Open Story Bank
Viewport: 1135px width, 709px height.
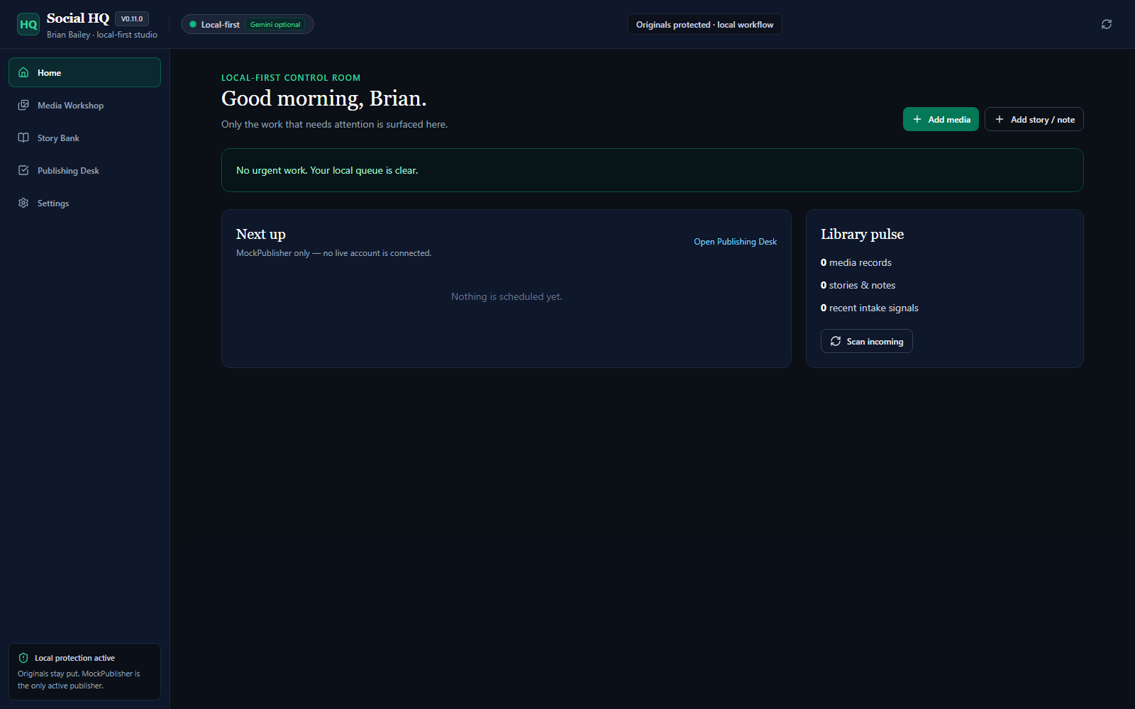(84, 138)
